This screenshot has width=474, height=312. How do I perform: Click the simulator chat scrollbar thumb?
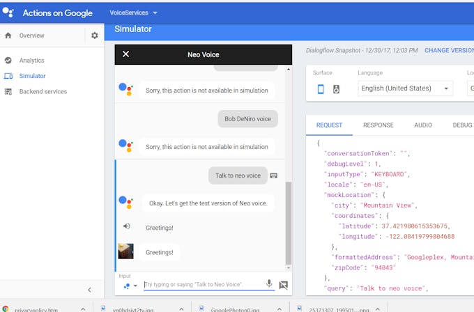point(289,224)
